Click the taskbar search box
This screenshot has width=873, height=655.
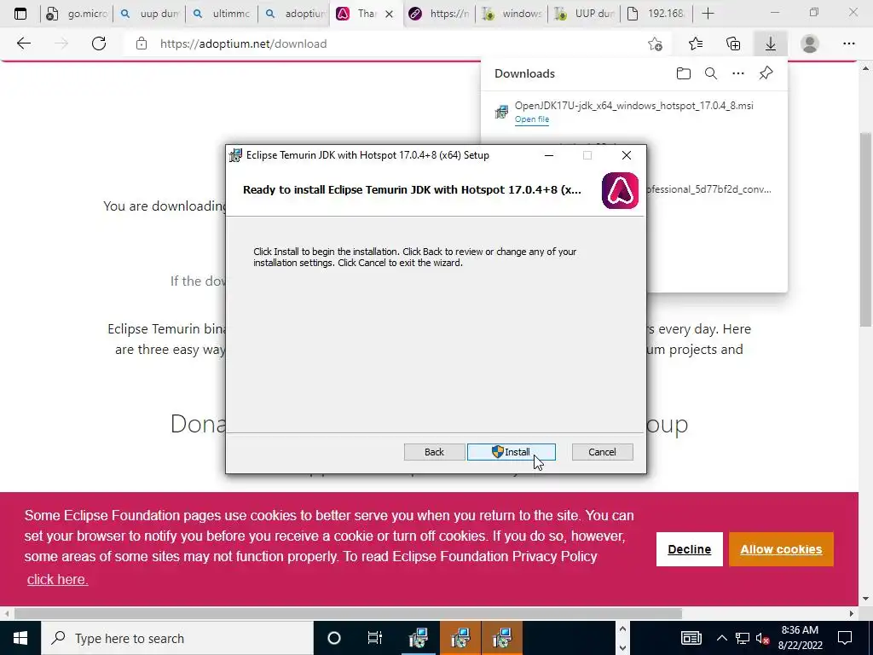[177, 638]
